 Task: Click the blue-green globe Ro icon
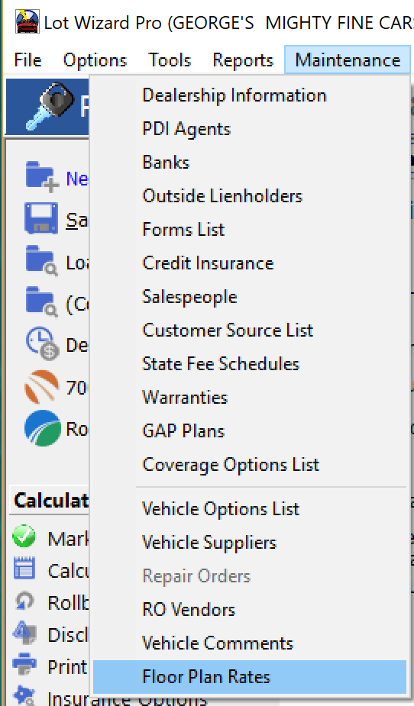[43, 428]
